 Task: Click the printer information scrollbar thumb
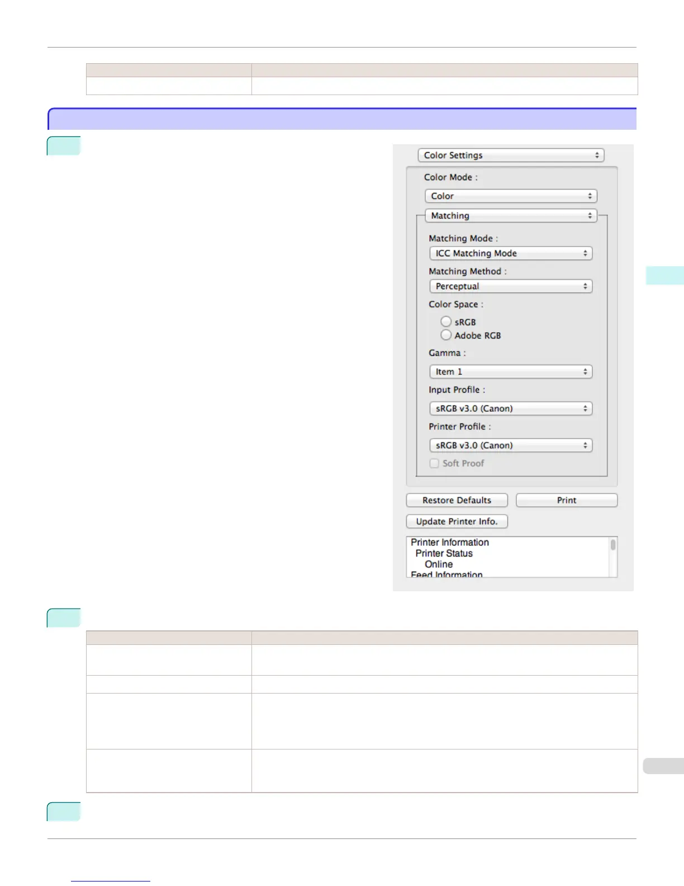click(613, 545)
